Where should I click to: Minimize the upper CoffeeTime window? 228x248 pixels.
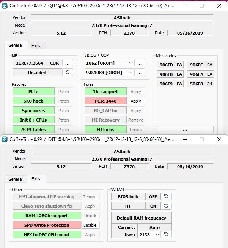[185, 6]
